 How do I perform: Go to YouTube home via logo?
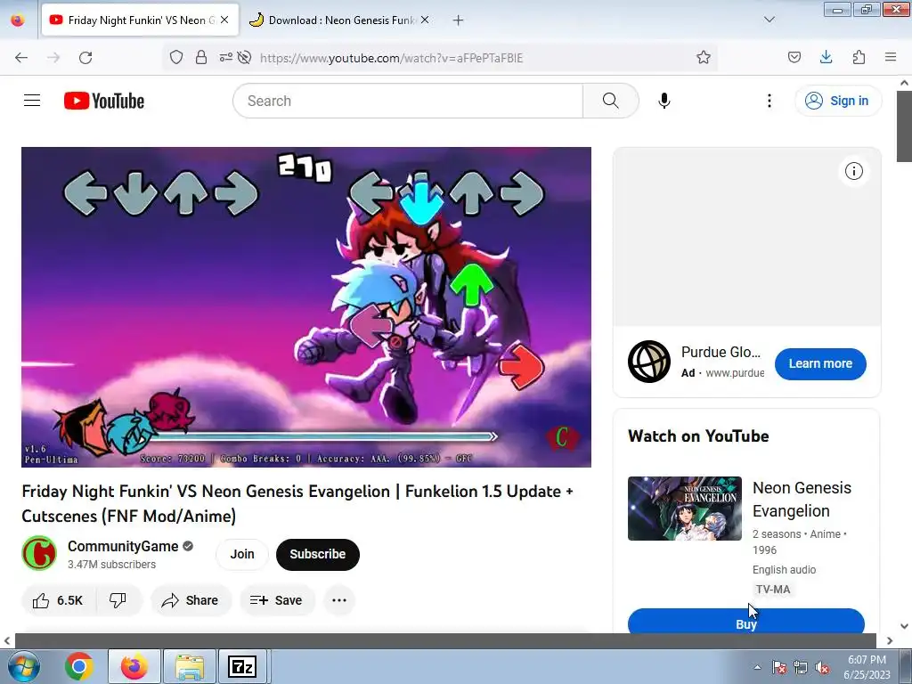[104, 101]
